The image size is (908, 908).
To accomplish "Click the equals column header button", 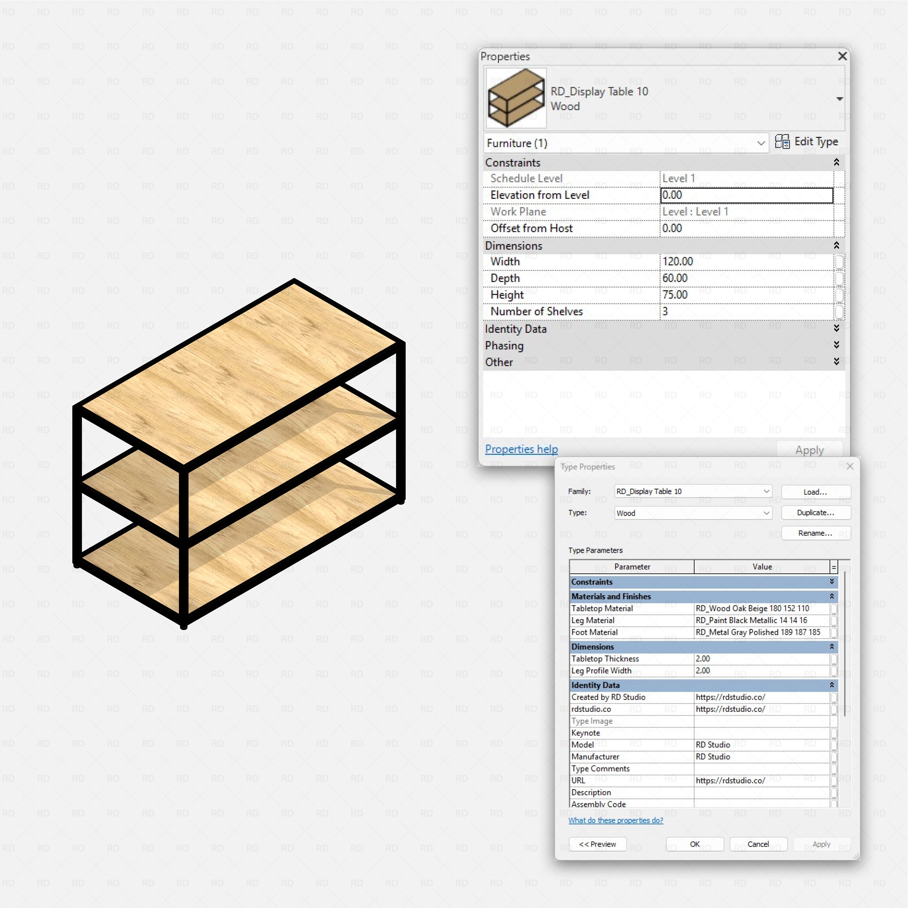I will tap(834, 567).
